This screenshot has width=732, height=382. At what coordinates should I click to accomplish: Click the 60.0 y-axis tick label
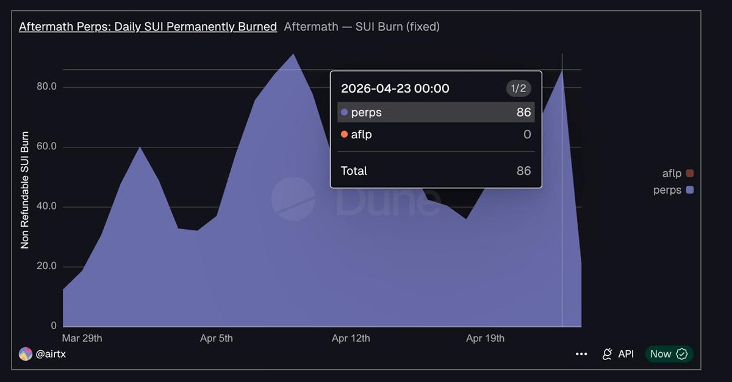pyautogui.click(x=46, y=147)
